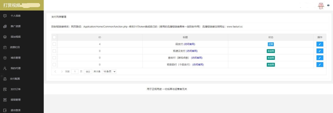Click the ID column header
This screenshot has height=113, width=333.
click(x=100, y=37)
